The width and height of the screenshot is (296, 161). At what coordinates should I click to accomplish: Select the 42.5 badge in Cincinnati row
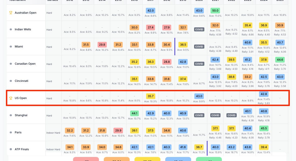pyautogui.click(x=264, y=77)
